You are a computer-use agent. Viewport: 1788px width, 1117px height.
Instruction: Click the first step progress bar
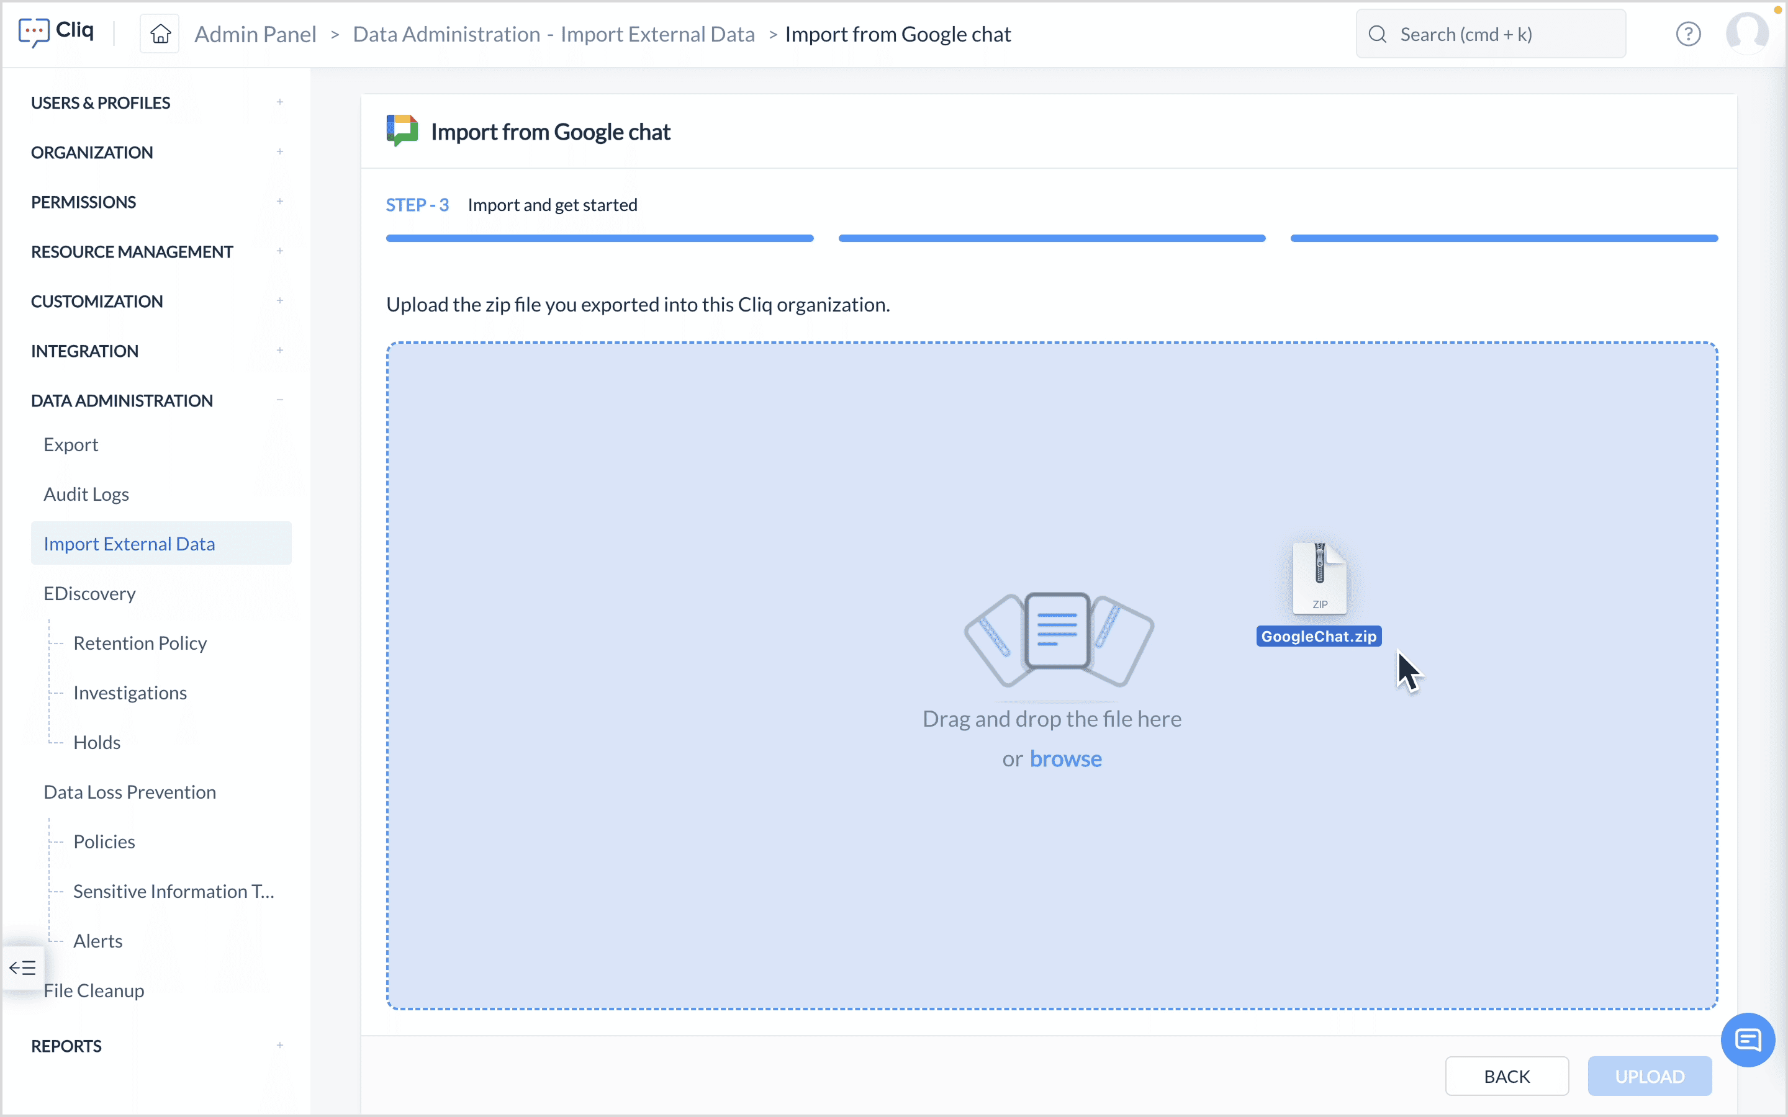coord(599,239)
